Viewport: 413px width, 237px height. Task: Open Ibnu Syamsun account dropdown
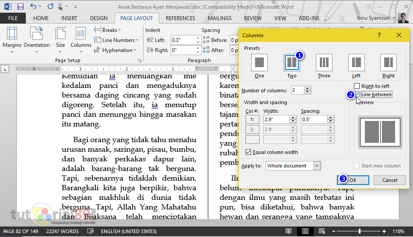coord(394,18)
